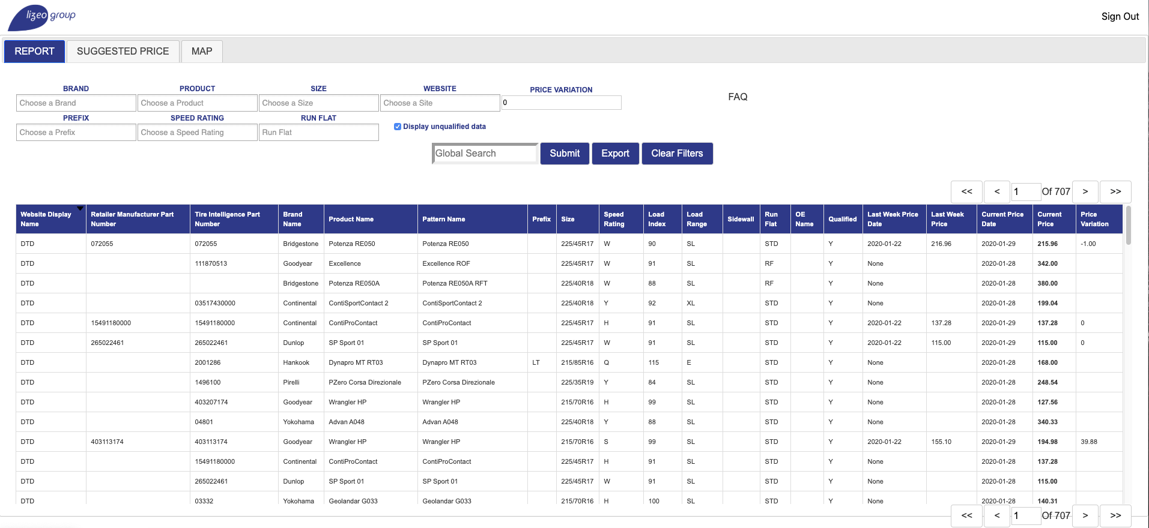Switch to the MAP tab
Viewport: 1149px width, 528px height.
point(202,52)
